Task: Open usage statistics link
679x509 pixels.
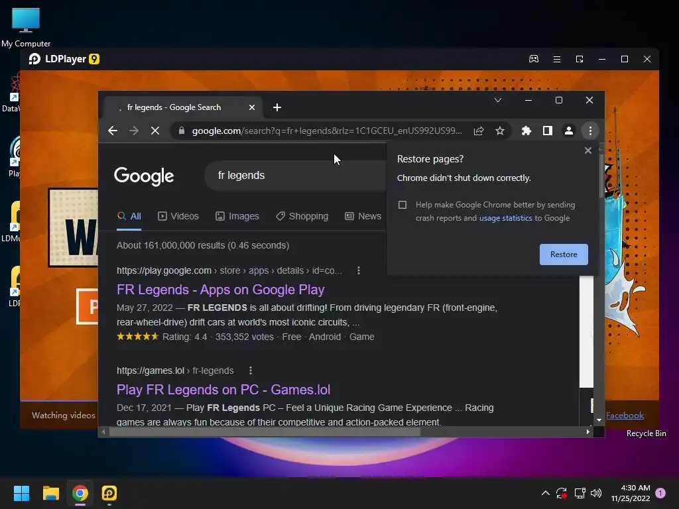Action: (x=505, y=218)
